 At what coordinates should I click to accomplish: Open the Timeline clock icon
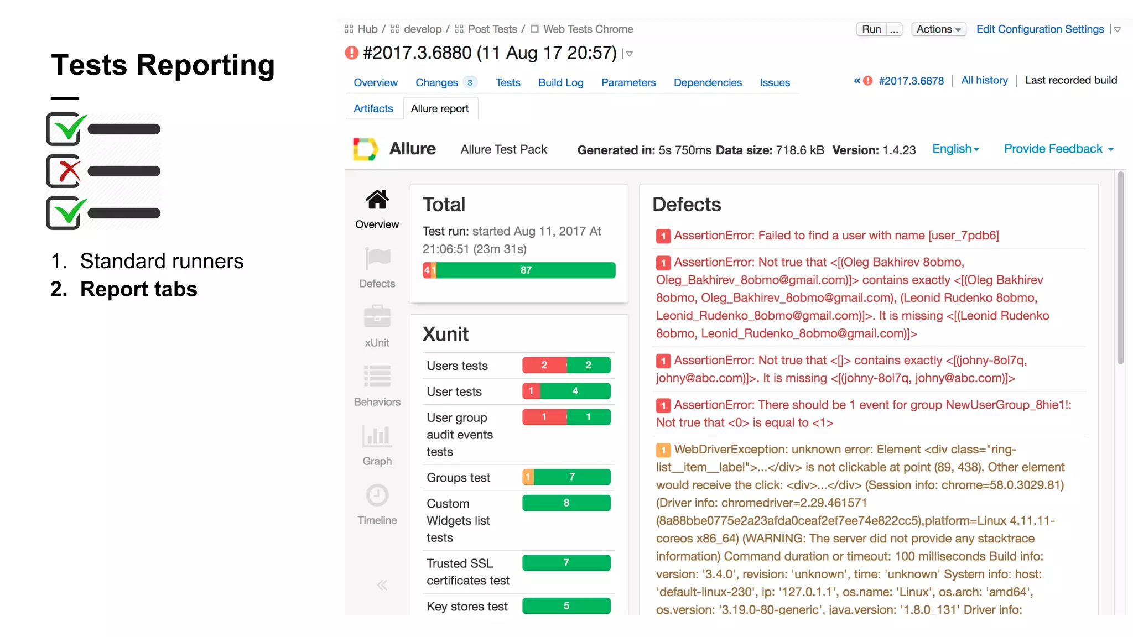tap(377, 495)
